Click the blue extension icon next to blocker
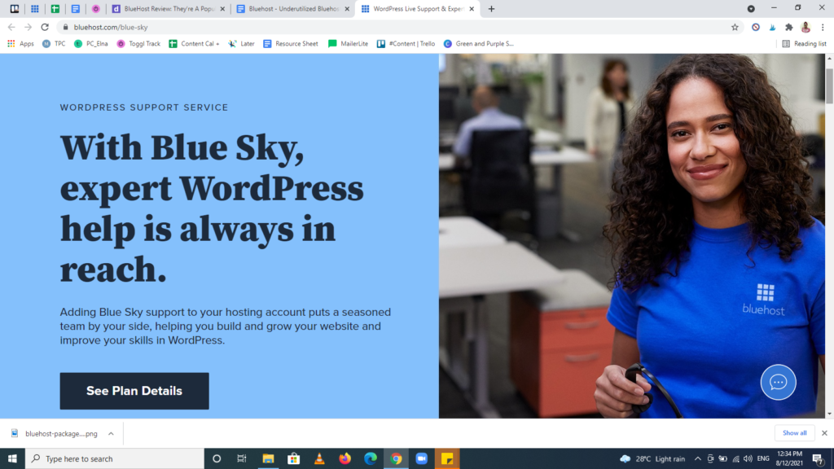Image resolution: width=834 pixels, height=469 pixels. [x=772, y=27]
